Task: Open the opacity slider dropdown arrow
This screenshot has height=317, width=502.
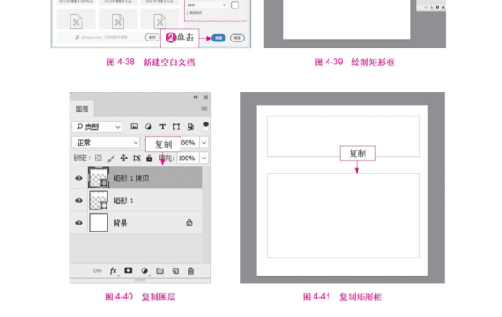Action: (x=204, y=143)
